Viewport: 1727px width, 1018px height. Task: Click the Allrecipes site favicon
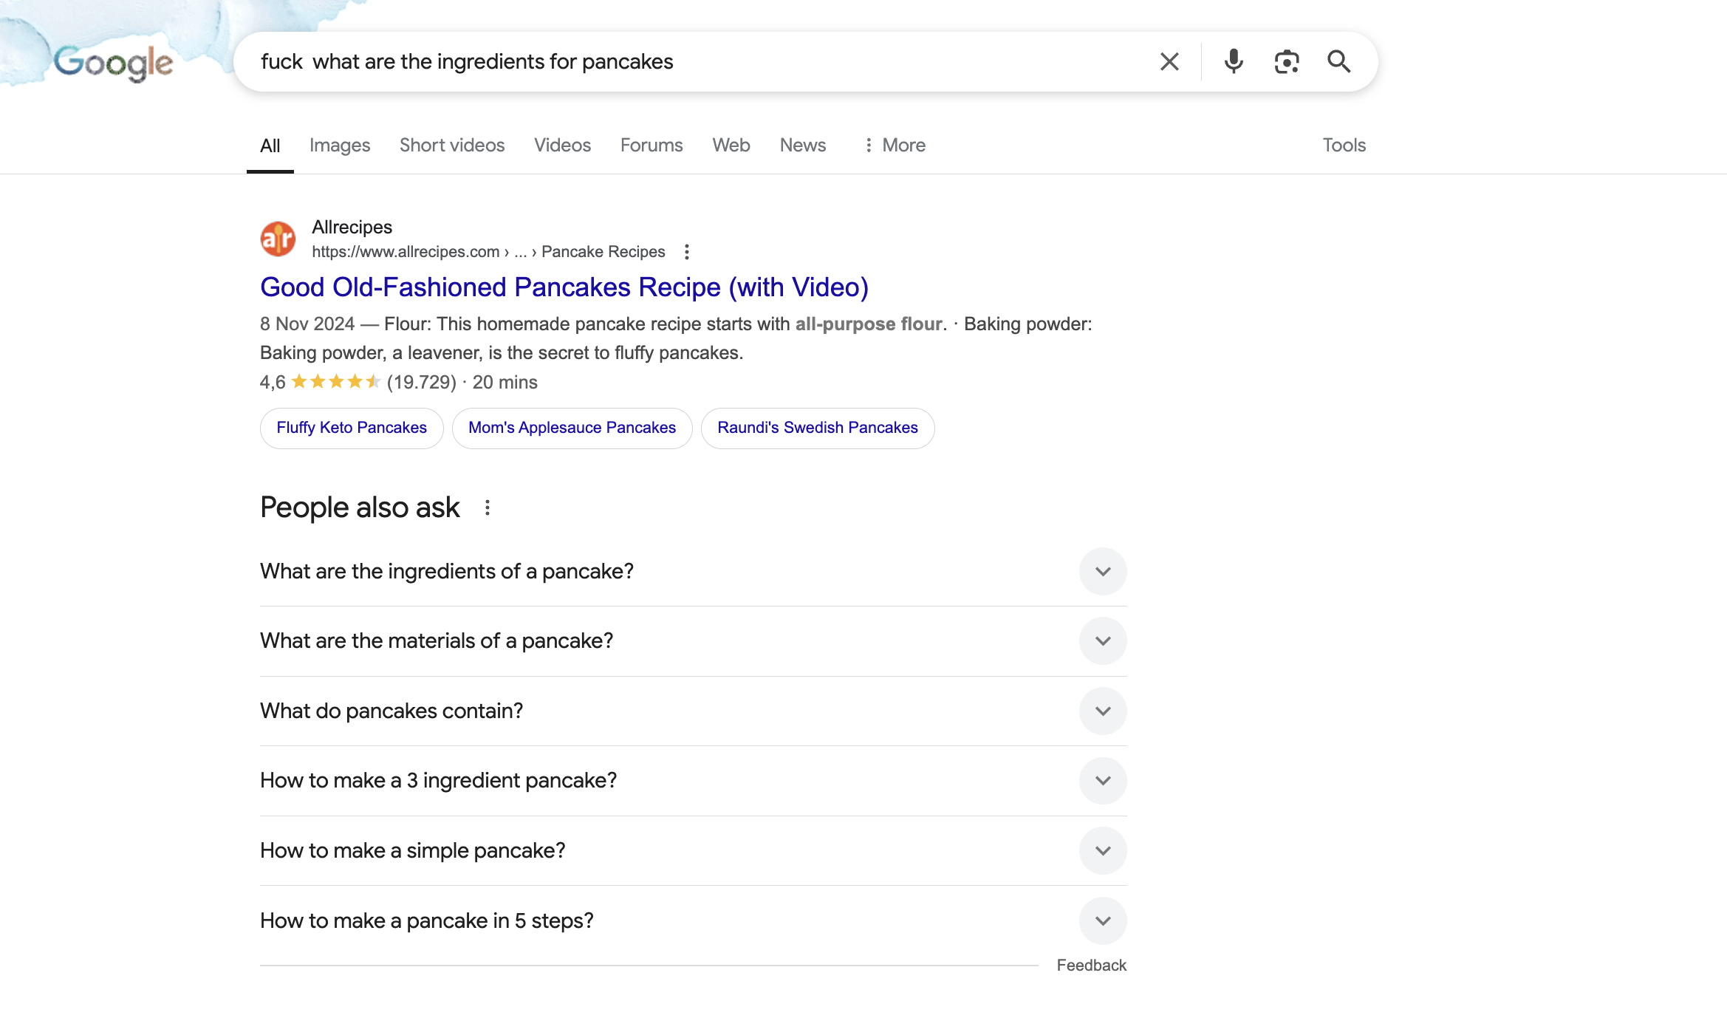(x=278, y=239)
